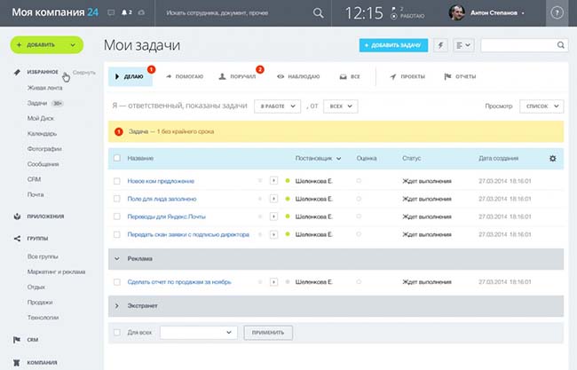Image resolution: width=577 pixels, height=370 pixels.
Task: Open table settings gear icon
Action: [x=552, y=158]
